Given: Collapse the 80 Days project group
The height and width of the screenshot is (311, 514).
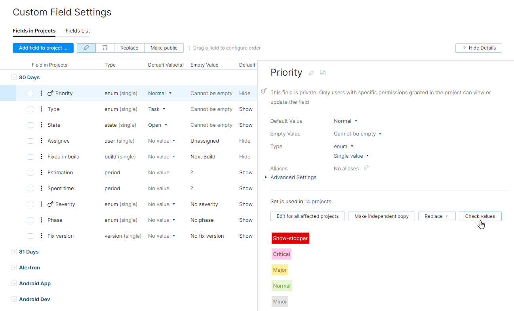Looking at the screenshot, I should 14,77.
